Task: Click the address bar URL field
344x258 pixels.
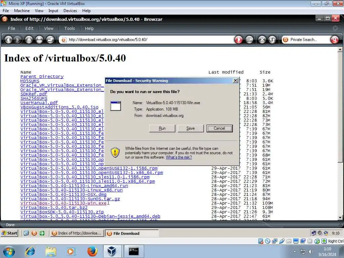Action: point(147,40)
